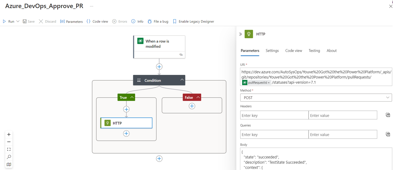Show the flow minimap
The image size is (393, 170).
point(9,164)
